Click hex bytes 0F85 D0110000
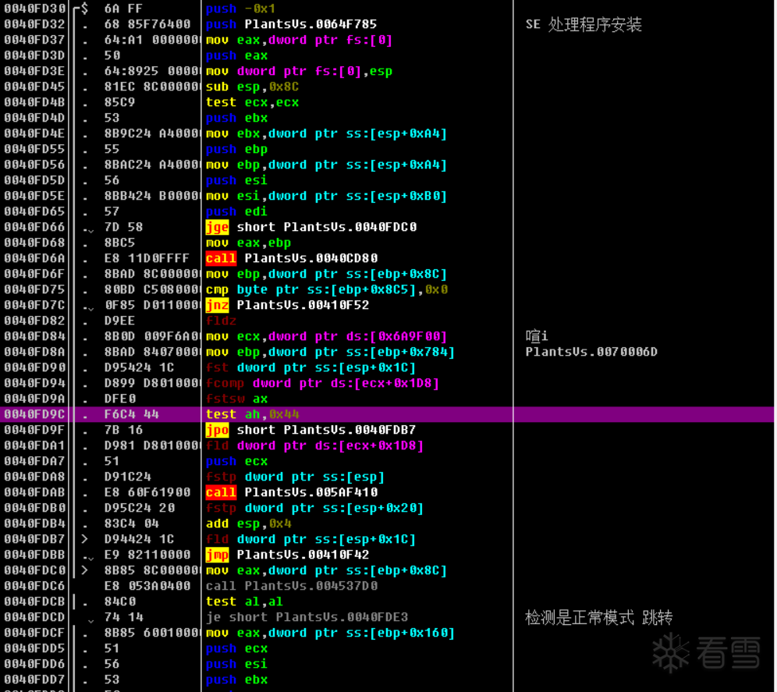 pos(152,305)
